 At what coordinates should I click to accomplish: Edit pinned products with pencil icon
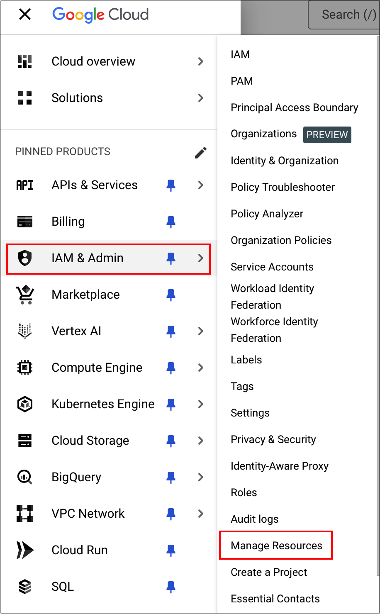(x=200, y=153)
